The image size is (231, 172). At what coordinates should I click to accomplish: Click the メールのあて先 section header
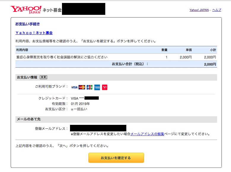(x=29, y=119)
